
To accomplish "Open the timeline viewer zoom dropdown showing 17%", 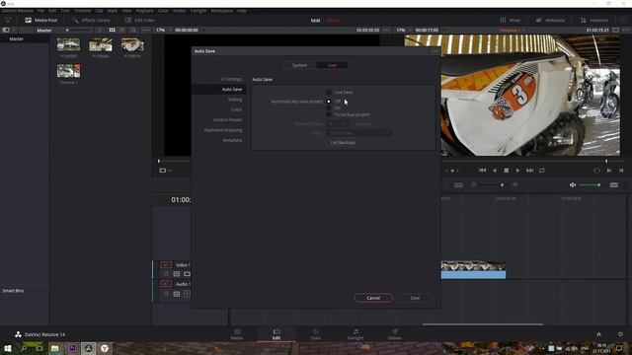I will point(403,30).
